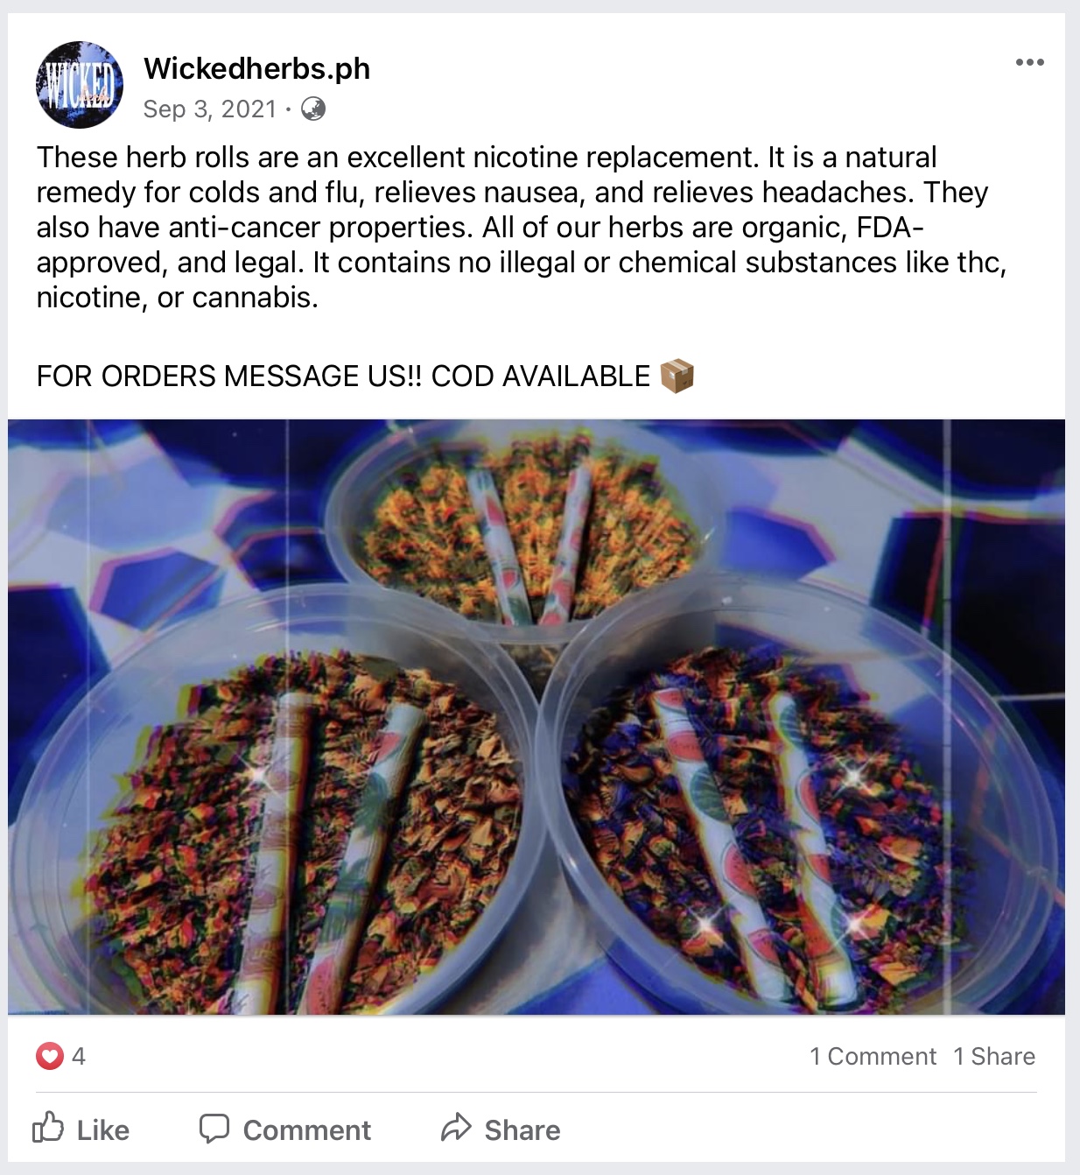Screen dimensions: 1080x1175
Task: Click the speech bubble Comment icon
Action: coord(214,1129)
